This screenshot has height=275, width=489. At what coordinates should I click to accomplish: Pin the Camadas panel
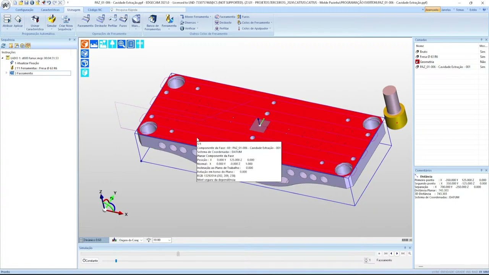pyautogui.click(x=481, y=40)
